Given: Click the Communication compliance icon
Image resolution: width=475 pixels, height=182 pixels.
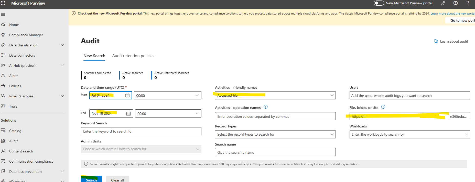Looking at the screenshot, I should click(x=3, y=161).
